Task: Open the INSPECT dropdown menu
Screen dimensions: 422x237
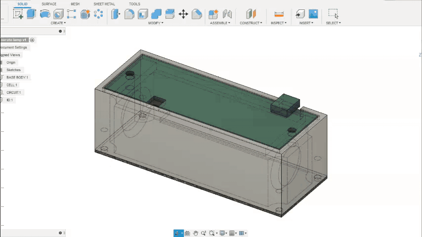Action: coord(279,23)
